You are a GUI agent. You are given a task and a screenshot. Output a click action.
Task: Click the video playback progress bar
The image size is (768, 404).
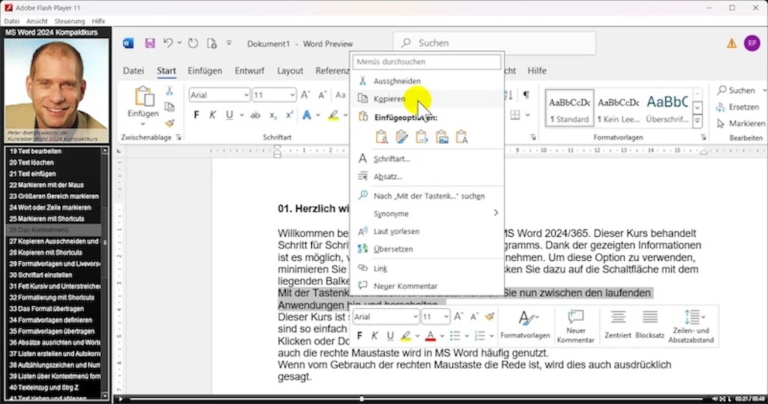coord(416,399)
